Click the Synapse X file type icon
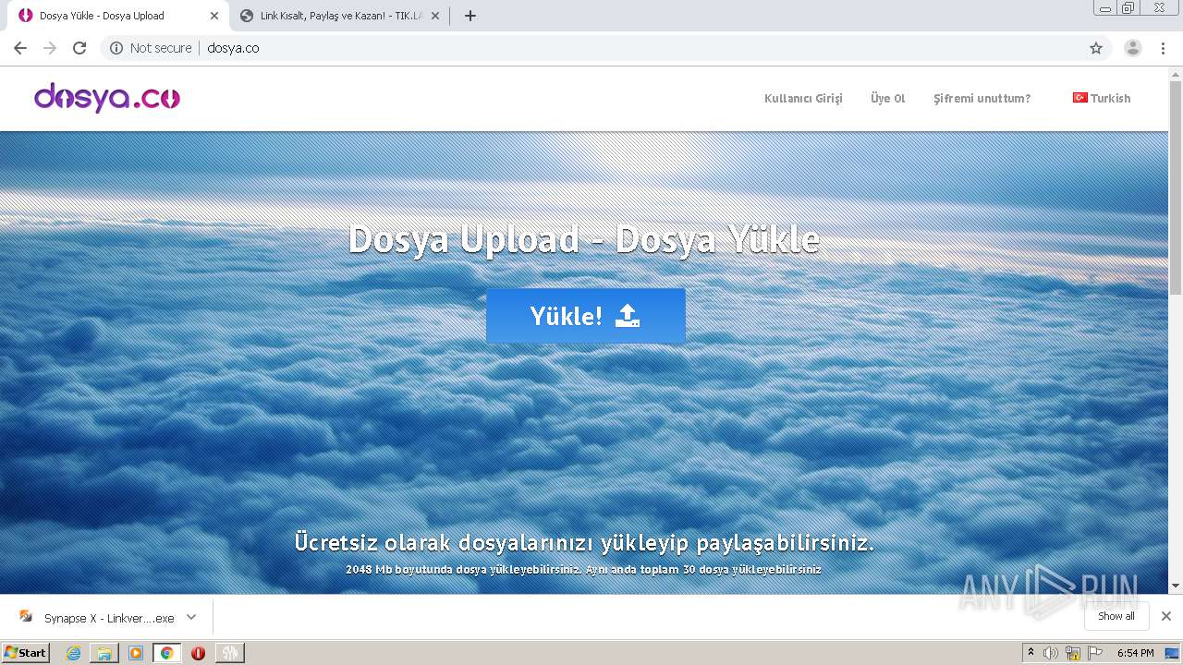The width and height of the screenshot is (1183, 665). (26, 616)
